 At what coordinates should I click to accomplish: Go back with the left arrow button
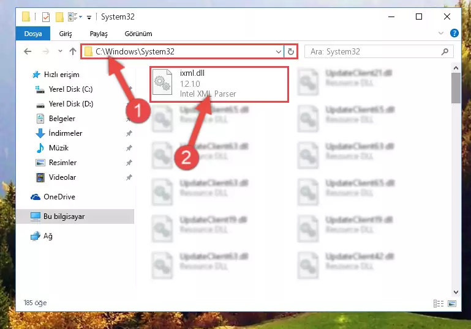[x=28, y=51]
